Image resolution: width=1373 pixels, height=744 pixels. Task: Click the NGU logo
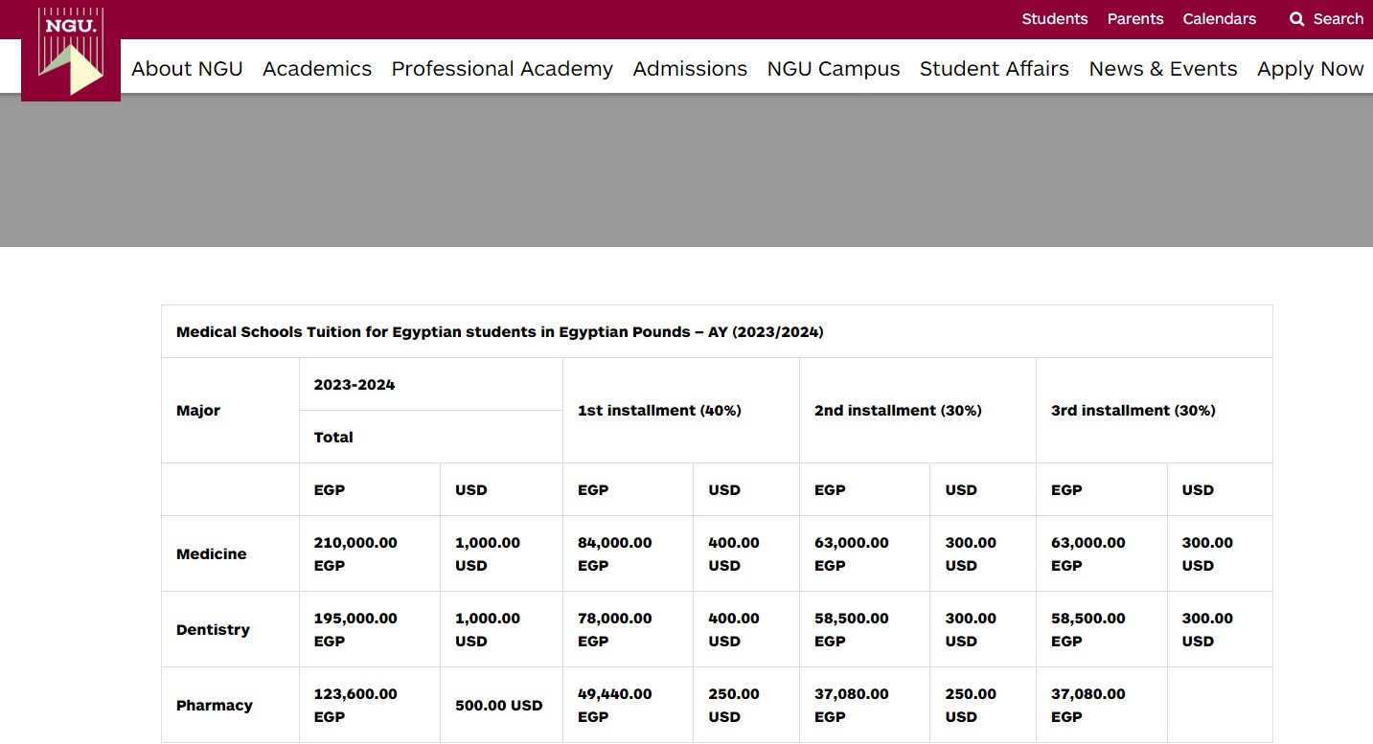click(x=71, y=52)
